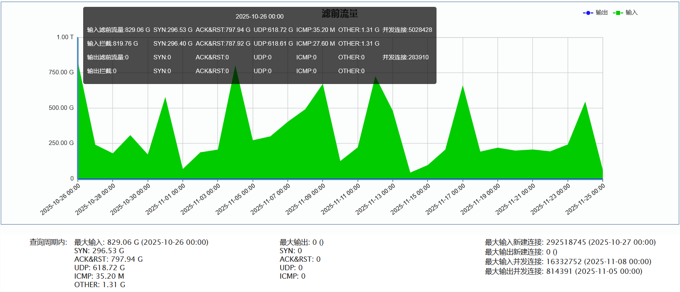This screenshot has height=292, width=680.
Task: Click the 2025-11-17 00:00 axis label
Action: (x=446, y=199)
